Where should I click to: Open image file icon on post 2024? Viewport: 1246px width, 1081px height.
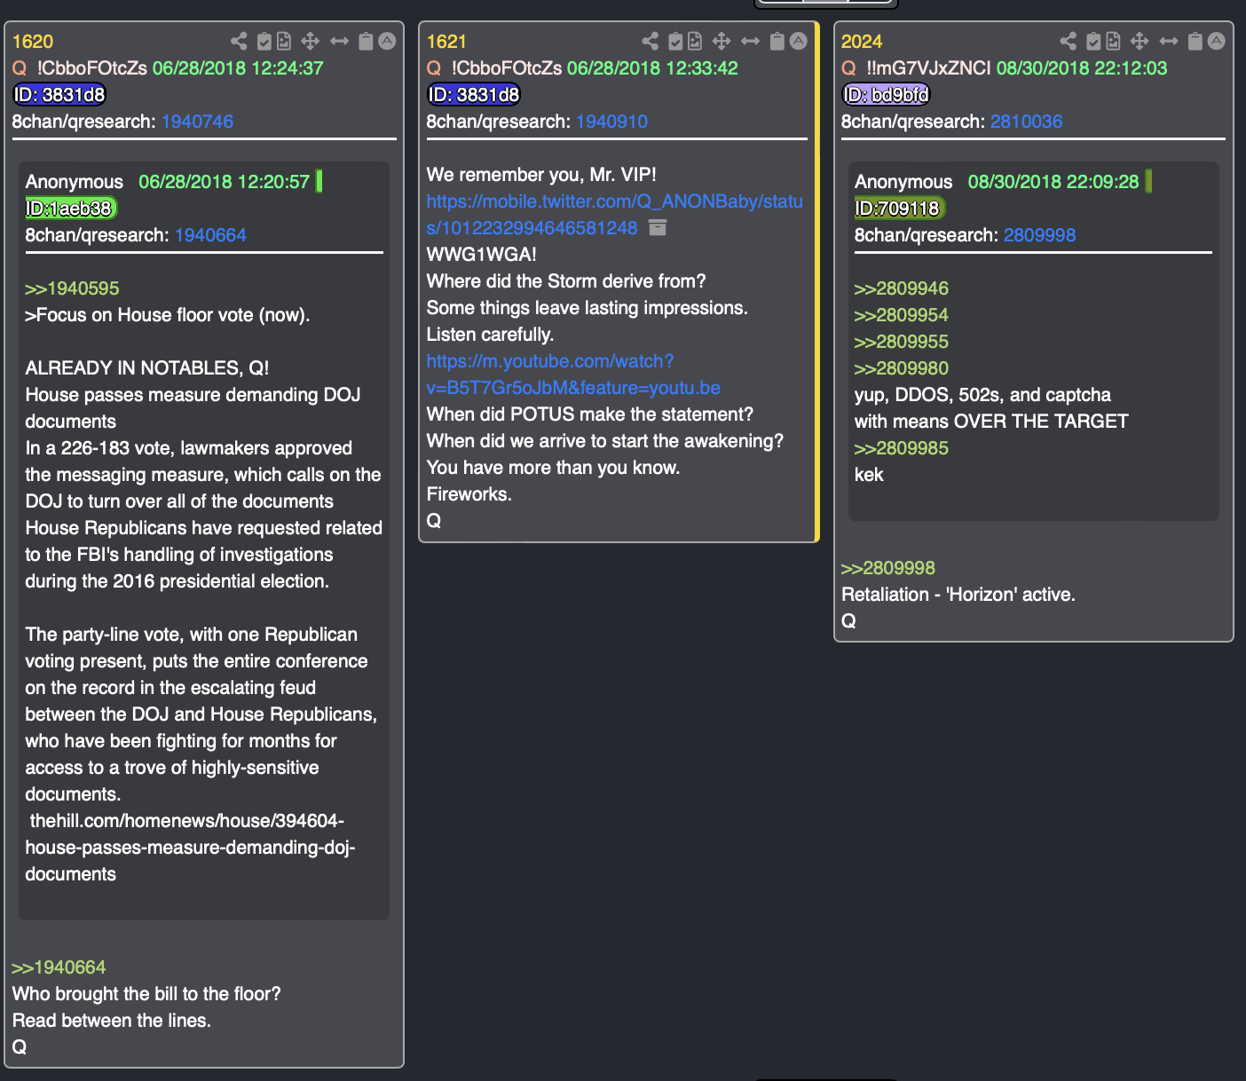coord(1113,41)
